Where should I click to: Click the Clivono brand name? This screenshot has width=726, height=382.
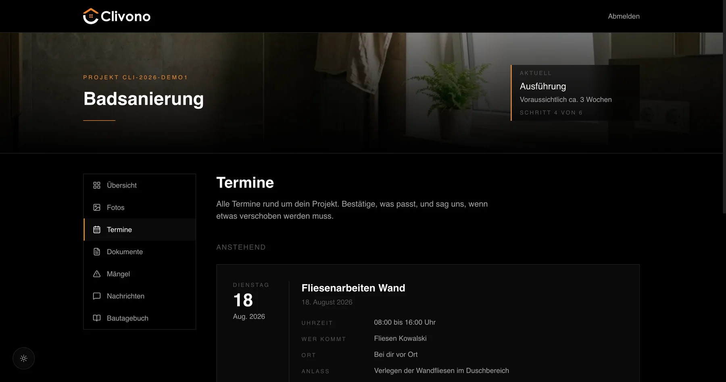pos(125,17)
